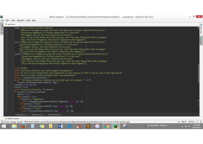Change file encoding via UTF-8 dropdown
The width and height of the screenshot is (203, 144).
[x=191, y=122]
